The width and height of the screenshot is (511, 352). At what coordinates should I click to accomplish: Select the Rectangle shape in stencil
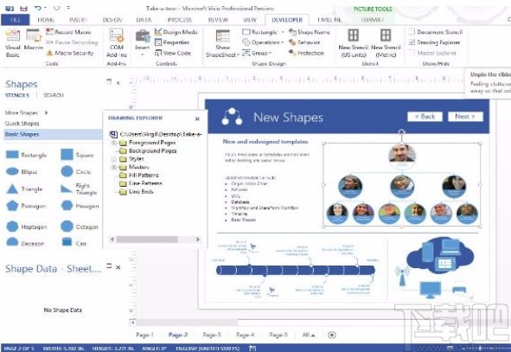(26, 155)
